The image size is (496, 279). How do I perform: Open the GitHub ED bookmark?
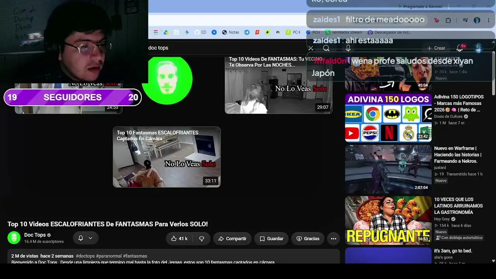point(200,32)
